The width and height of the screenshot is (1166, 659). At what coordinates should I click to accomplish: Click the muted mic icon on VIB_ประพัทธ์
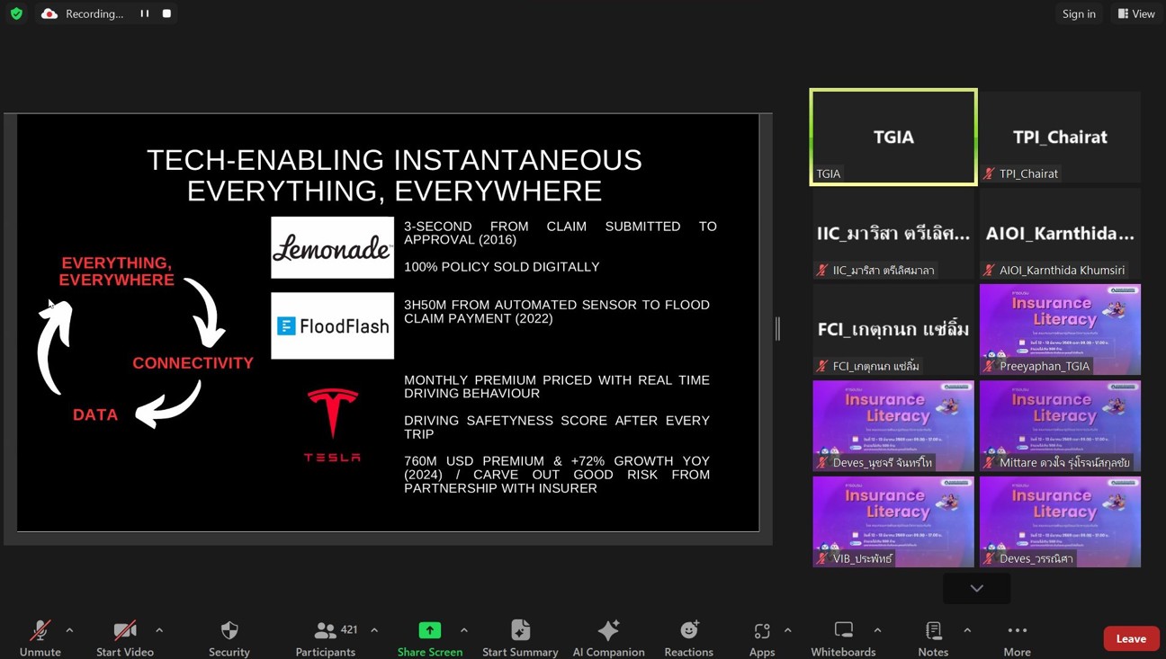tap(822, 558)
